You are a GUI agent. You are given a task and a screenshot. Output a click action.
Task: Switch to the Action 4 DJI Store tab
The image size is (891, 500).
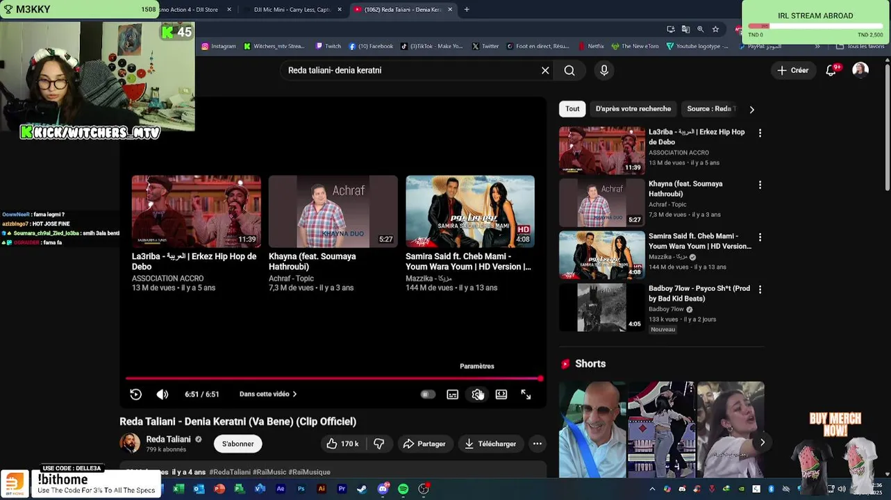189,10
